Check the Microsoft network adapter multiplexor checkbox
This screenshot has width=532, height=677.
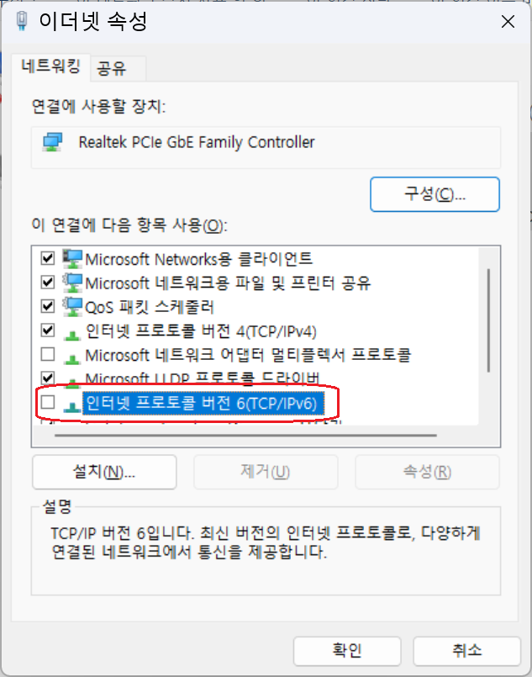point(47,354)
